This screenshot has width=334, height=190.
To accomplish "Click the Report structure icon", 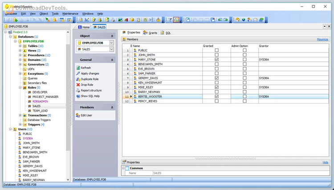I will (x=78, y=90).
